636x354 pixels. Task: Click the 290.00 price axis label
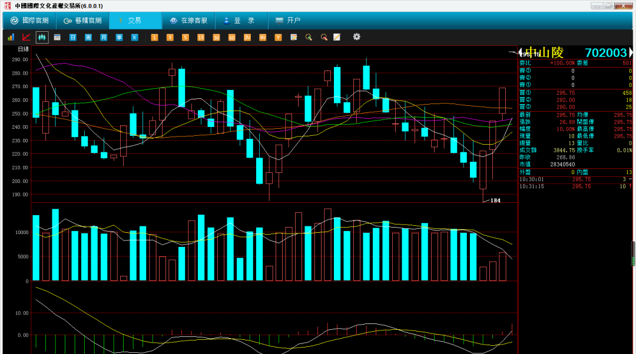[20, 59]
